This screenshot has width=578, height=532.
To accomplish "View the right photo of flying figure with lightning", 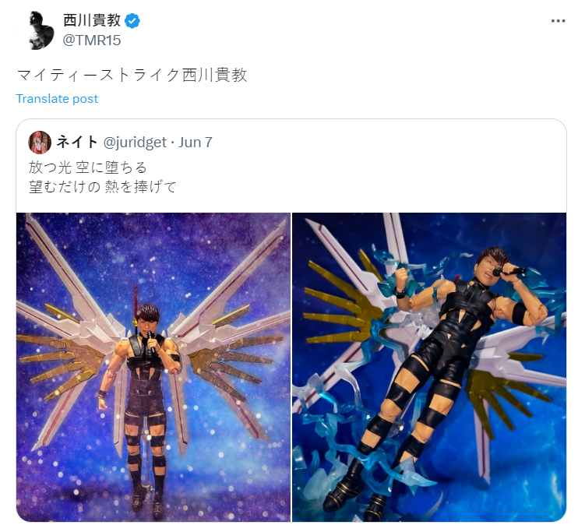I will 429,367.
